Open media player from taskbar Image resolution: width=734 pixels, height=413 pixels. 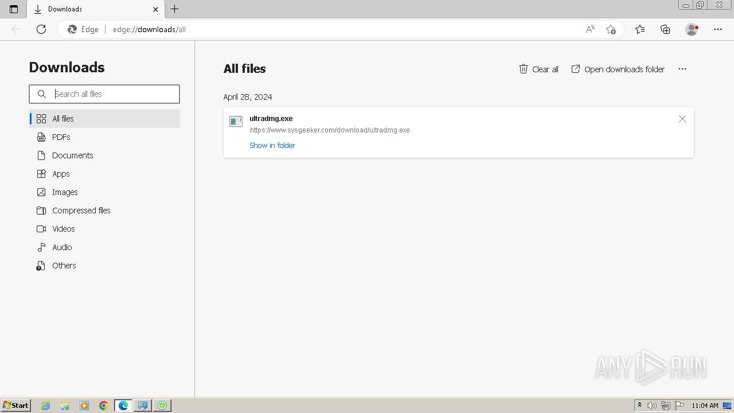point(84,406)
